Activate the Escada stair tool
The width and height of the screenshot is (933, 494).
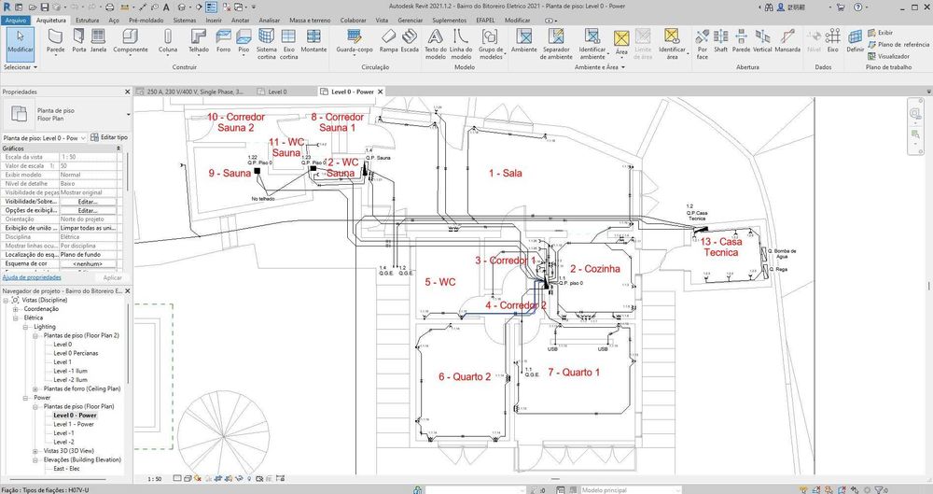(410, 40)
